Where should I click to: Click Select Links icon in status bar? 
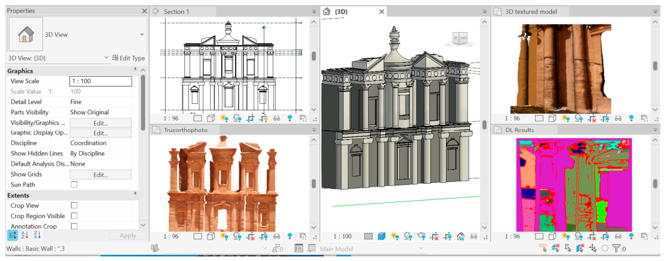pos(543,249)
